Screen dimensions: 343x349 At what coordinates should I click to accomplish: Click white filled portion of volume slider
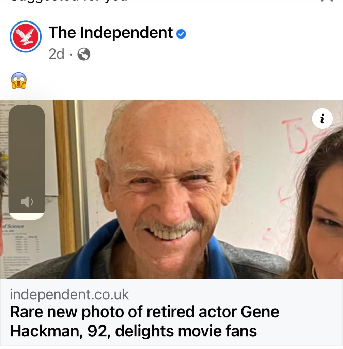click(27, 216)
